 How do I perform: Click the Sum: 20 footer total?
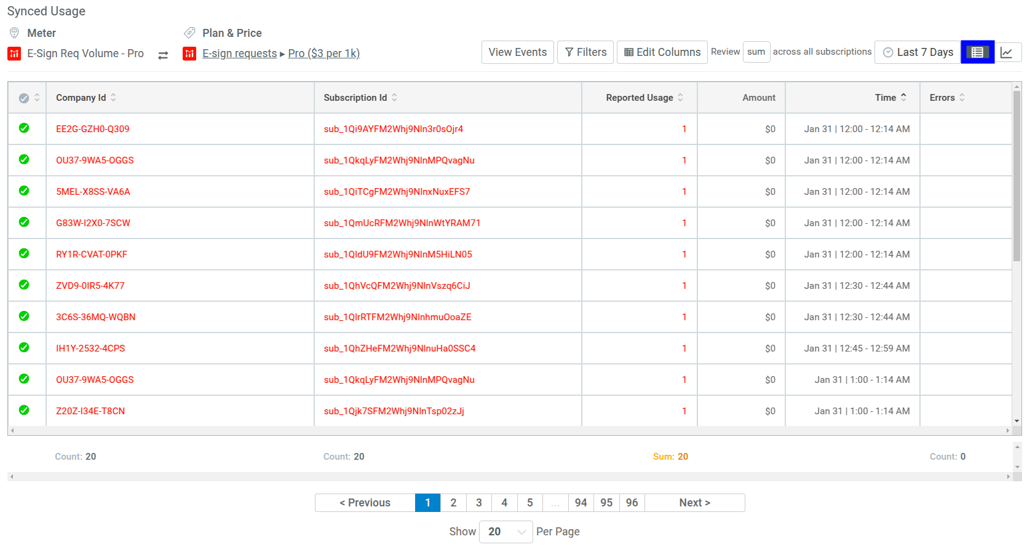pos(670,457)
